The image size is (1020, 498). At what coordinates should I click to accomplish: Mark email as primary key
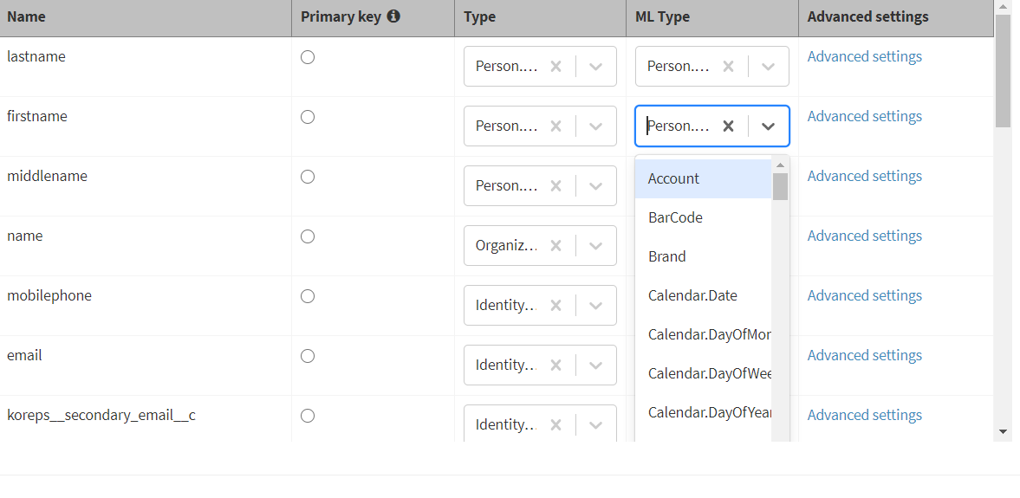[x=308, y=356]
